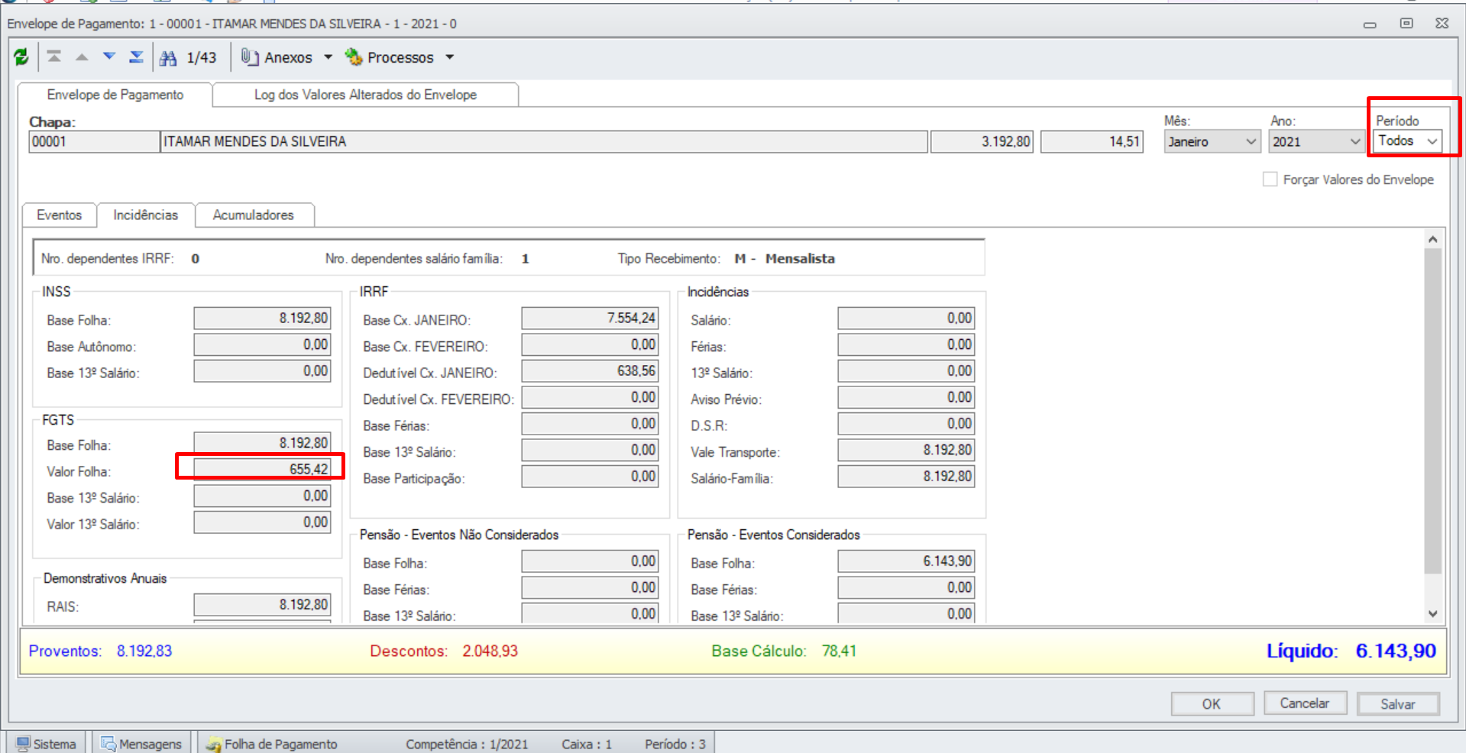
Task: Open the Acumuladores tab
Action: point(254,215)
